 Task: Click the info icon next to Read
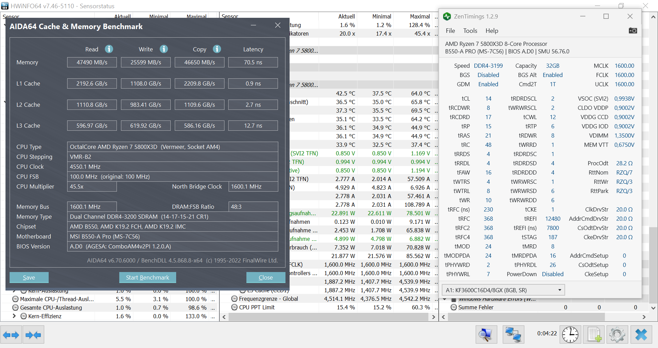click(x=109, y=49)
